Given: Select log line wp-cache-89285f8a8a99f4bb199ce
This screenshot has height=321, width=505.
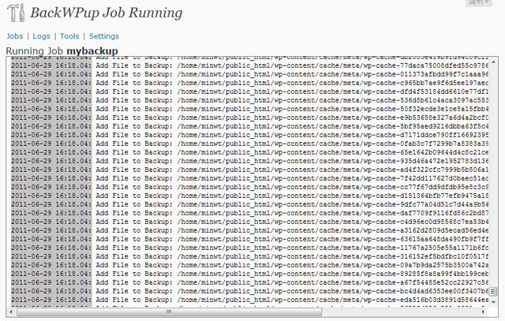Looking at the screenshot, I should (249, 274).
